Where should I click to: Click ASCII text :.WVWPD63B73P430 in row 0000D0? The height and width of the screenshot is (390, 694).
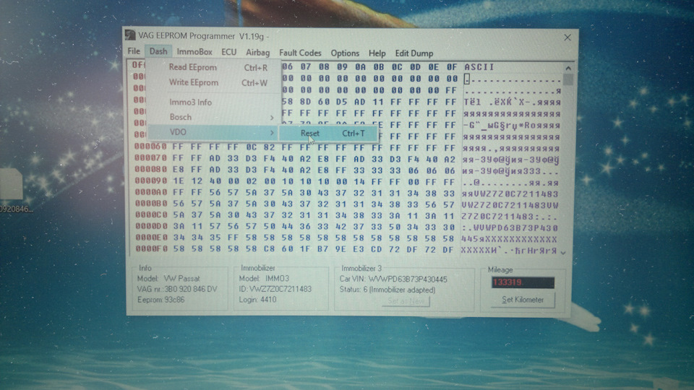pos(510,228)
